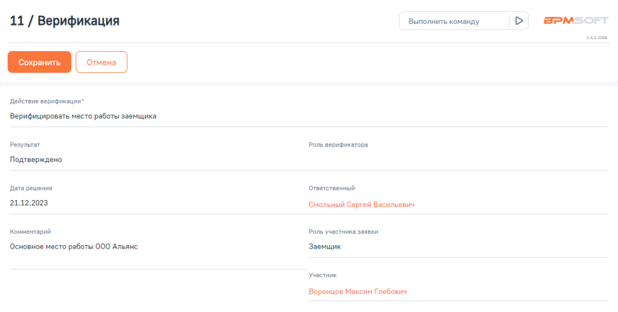
Task: Open the Действие верификации lookup value
Action: pyautogui.click(x=83, y=116)
